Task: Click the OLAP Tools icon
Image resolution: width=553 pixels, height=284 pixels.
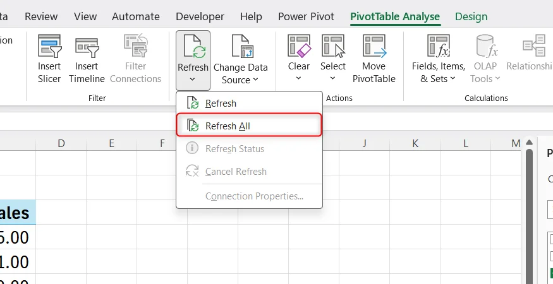Action: (x=487, y=46)
